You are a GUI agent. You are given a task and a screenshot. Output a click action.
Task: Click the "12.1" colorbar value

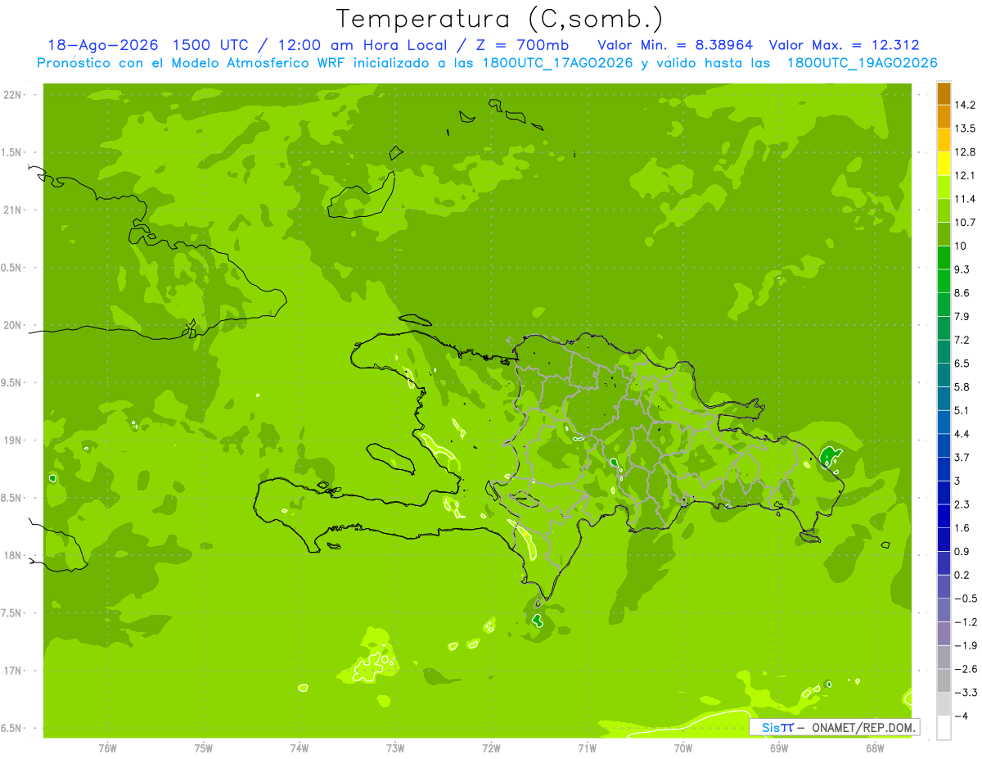(x=966, y=175)
